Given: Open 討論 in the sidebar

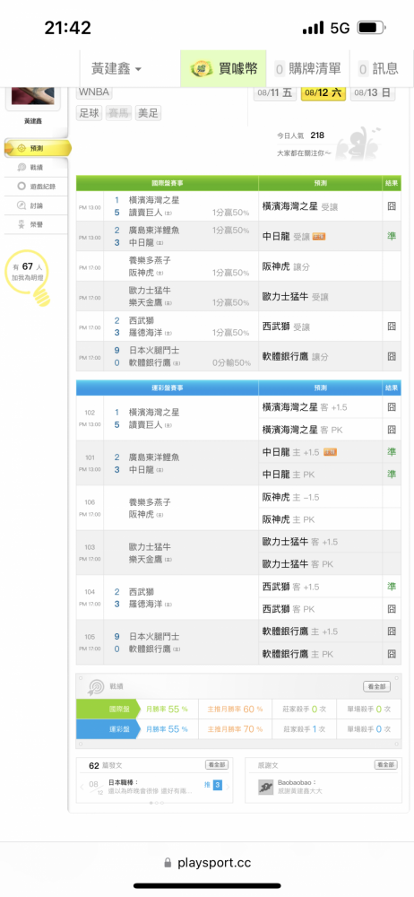Looking at the screenshot, I should tap(36, 205).
